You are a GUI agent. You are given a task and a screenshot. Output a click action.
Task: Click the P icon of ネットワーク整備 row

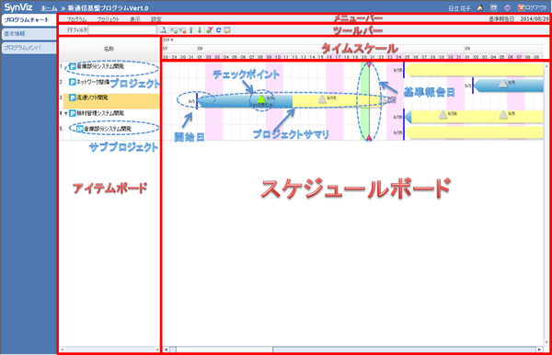click(x=72, y=82)
